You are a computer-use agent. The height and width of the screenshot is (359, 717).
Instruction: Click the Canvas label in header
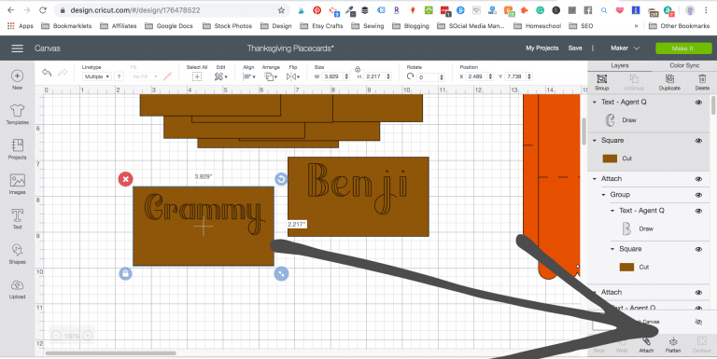click(48, 48)
